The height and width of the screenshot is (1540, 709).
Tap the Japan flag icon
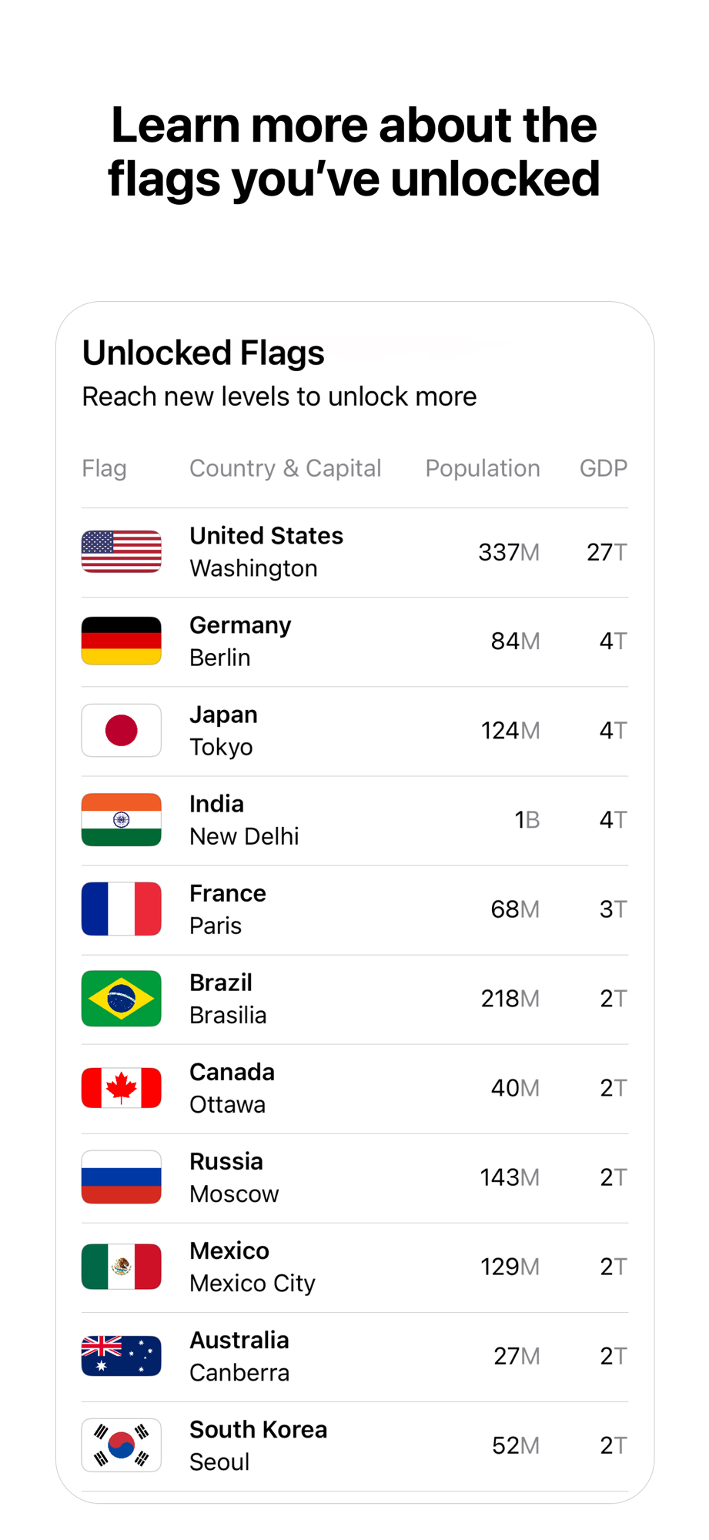coord(122,730)
